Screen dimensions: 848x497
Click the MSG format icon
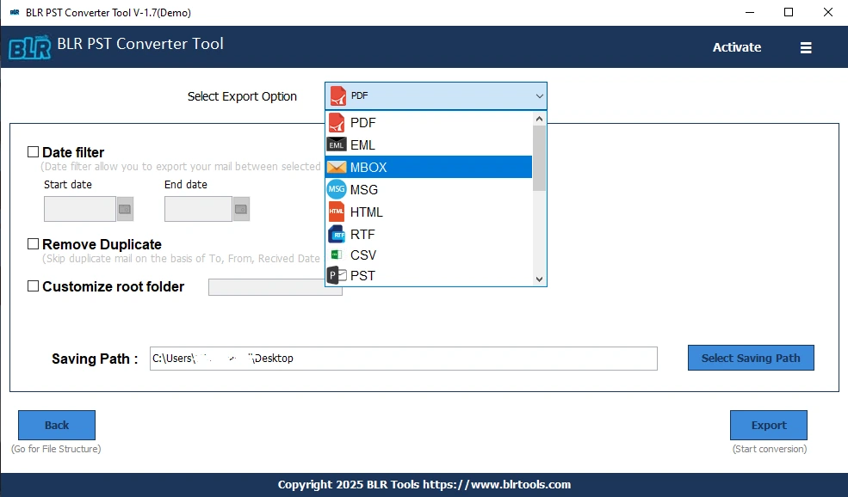tap(337, 189)
